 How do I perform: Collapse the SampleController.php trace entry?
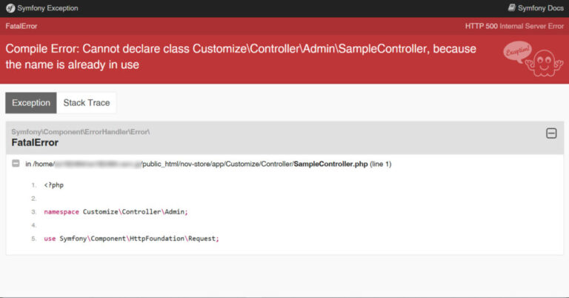click(16, 164)
